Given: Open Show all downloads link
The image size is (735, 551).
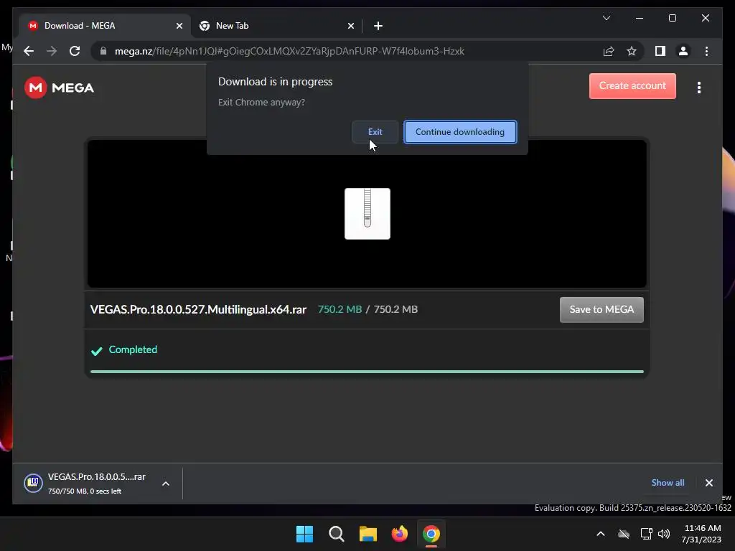Looking at the screenshot, I should 668,483.
